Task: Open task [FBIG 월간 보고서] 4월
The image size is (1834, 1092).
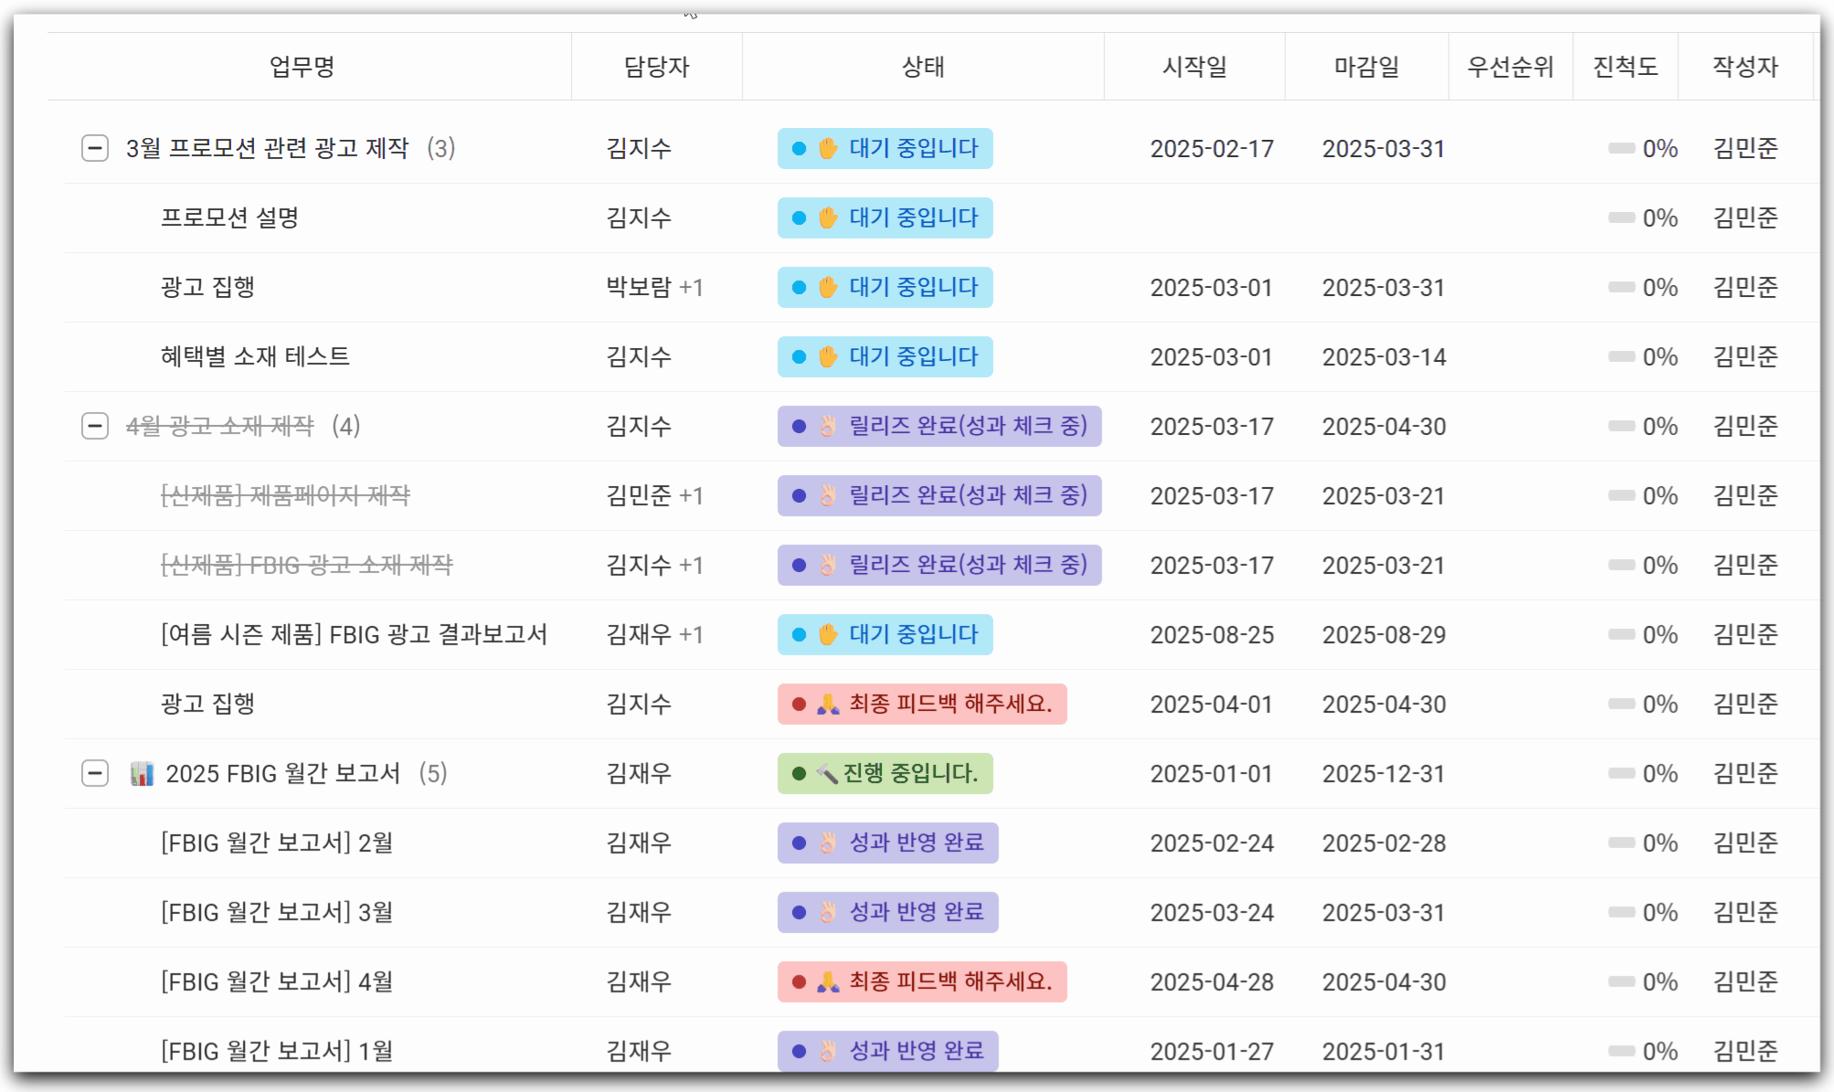Action: tap(277, 981)
